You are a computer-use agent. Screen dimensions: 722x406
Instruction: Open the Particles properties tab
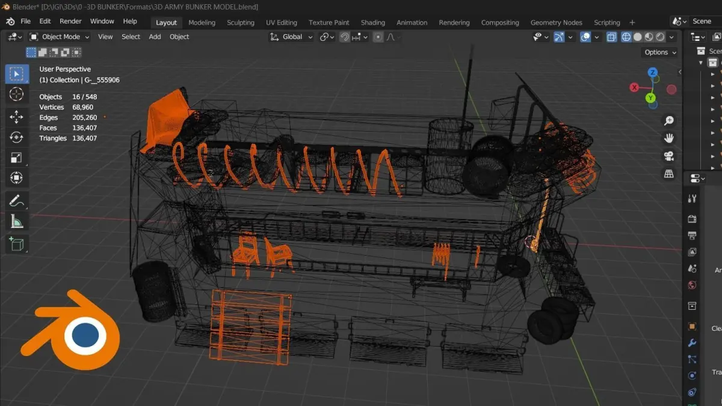[x=692, y=359]
